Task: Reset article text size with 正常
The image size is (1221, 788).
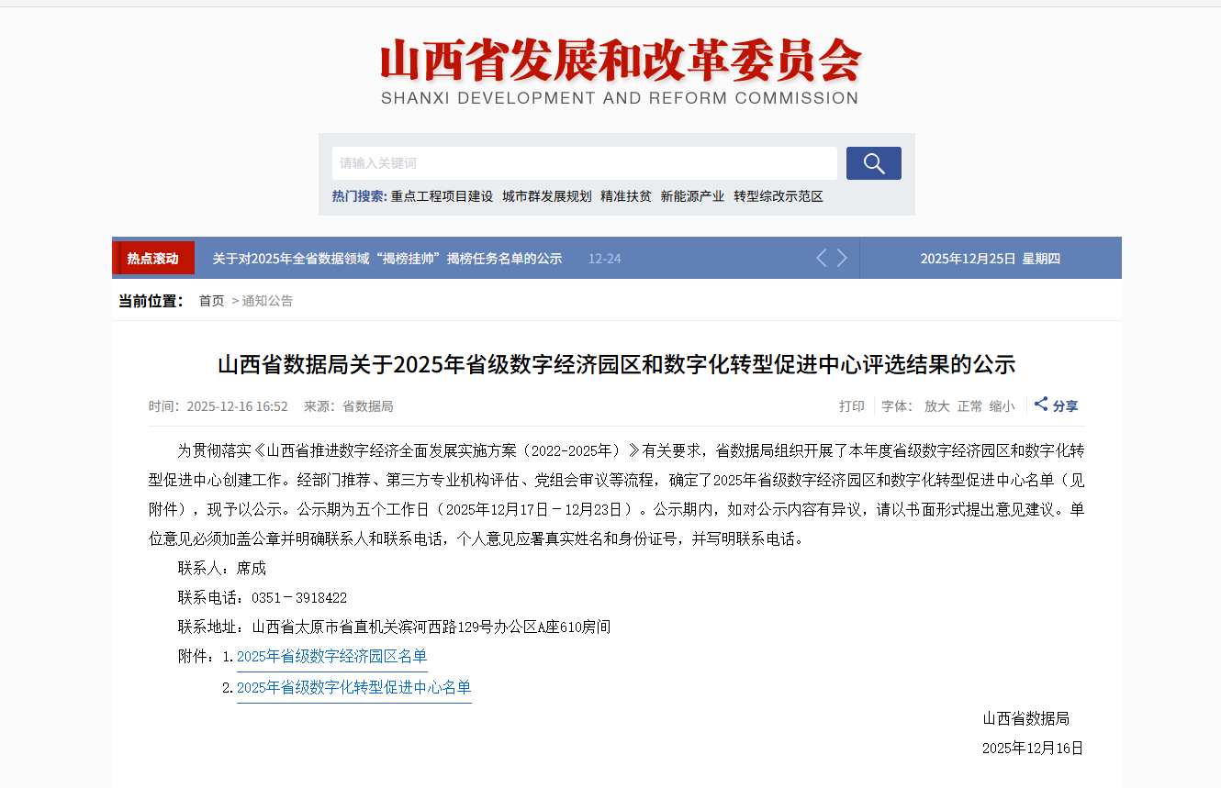Action: point(970,405)
